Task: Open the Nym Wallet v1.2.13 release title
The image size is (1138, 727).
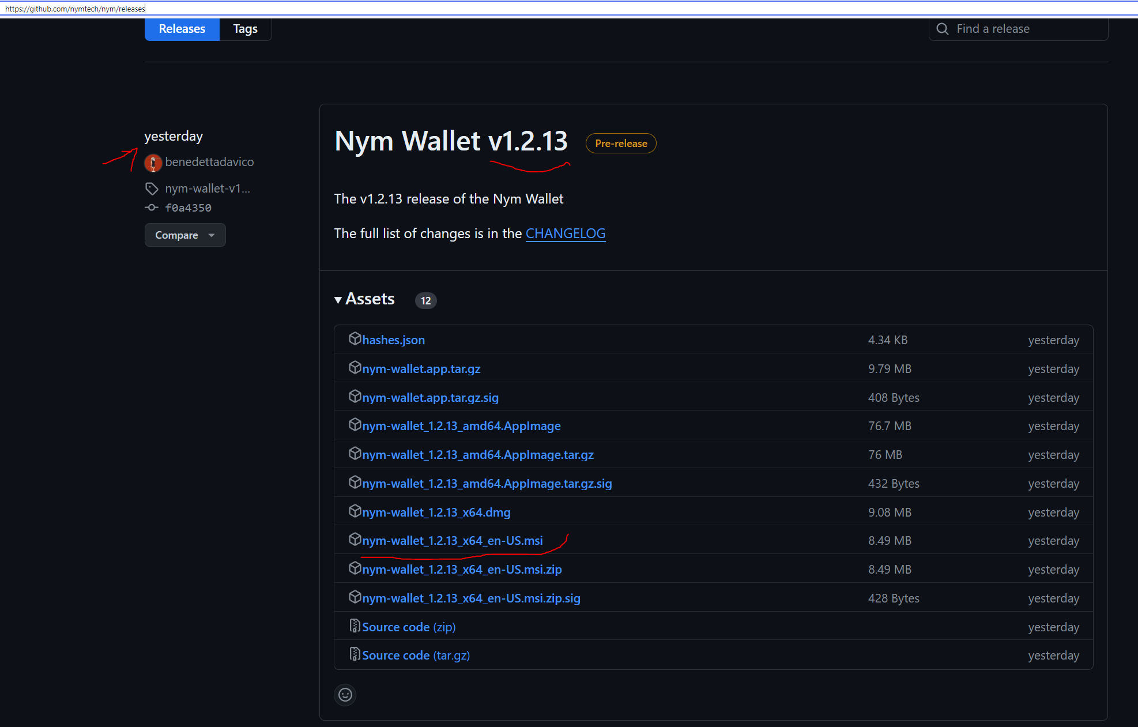Action: point(451,141)
